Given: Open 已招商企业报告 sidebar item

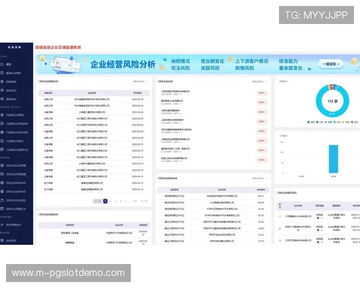Looking at the screenshot, I should click(14, 141).
